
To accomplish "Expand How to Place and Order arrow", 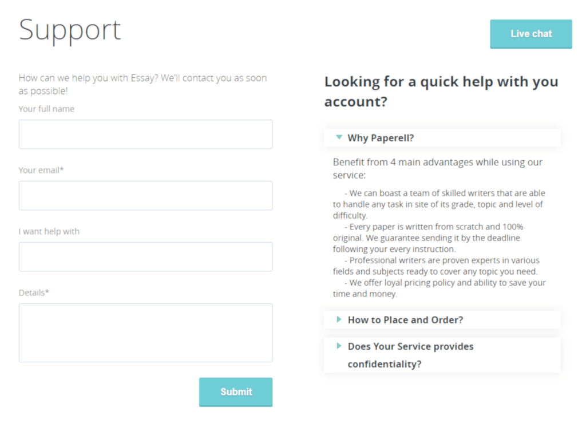I will [x=339, y=319].
